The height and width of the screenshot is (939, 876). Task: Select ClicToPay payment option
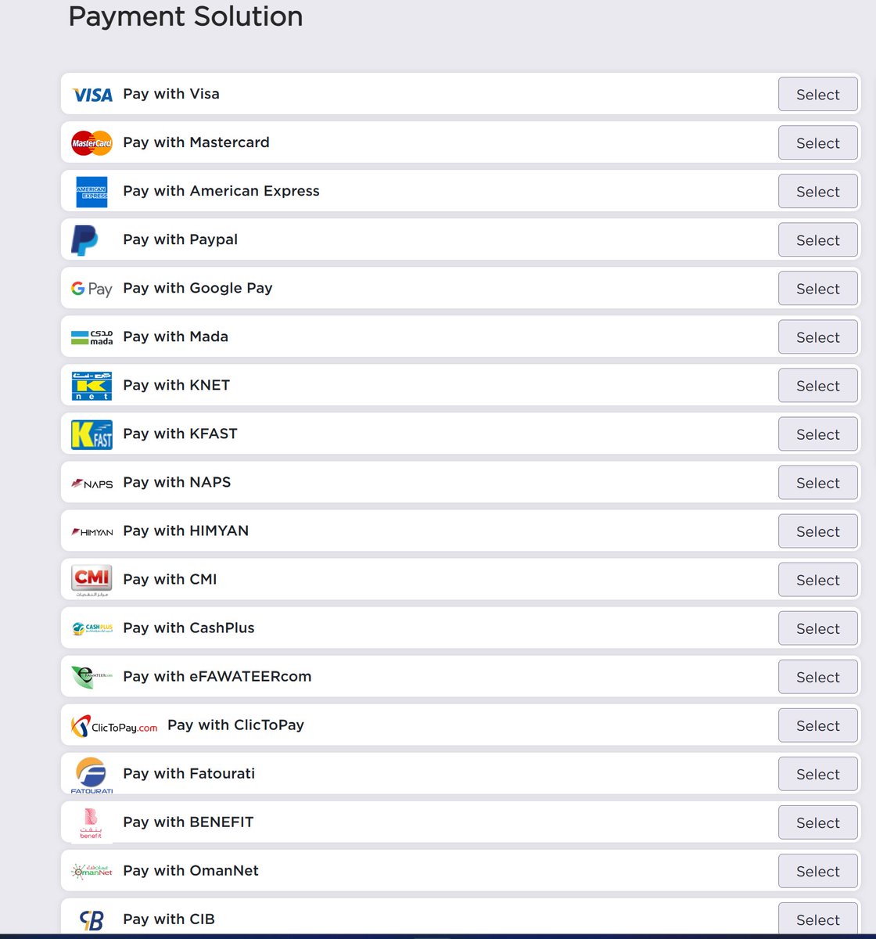(x=818, y=725)
